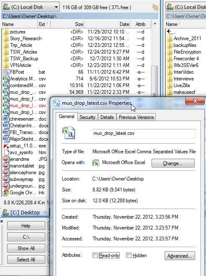Viewport: 206px width, 276px height.
Task: Select the pictures folder icon
Action: 6,32
